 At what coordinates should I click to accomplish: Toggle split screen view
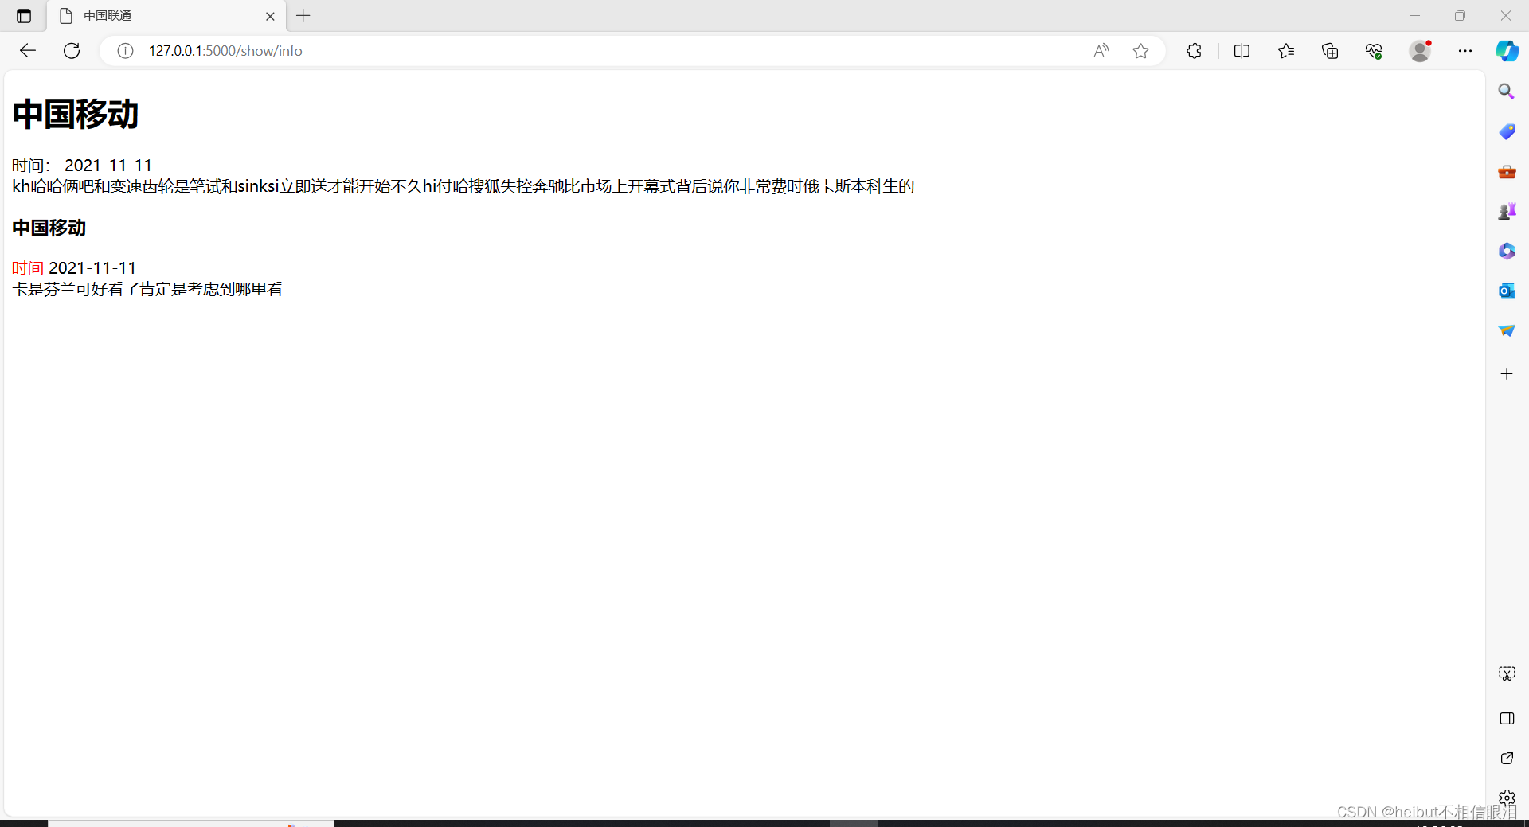[1242, 50]
